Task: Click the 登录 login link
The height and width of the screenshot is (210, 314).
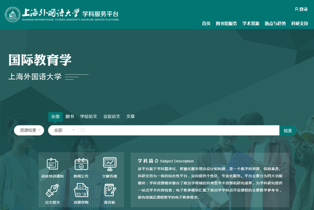Action: (301, 9)
